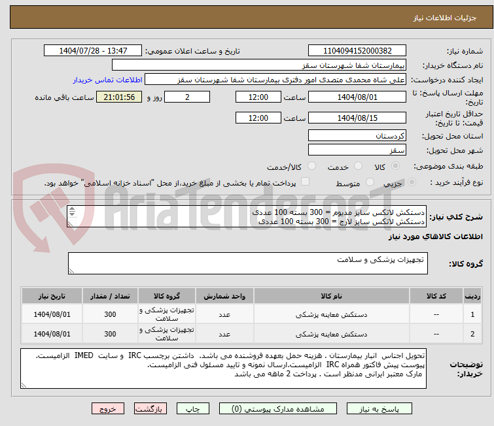Click date 1404/08/01 in row 2
This screenshot has height=426, width=494.
coord(52,334)
